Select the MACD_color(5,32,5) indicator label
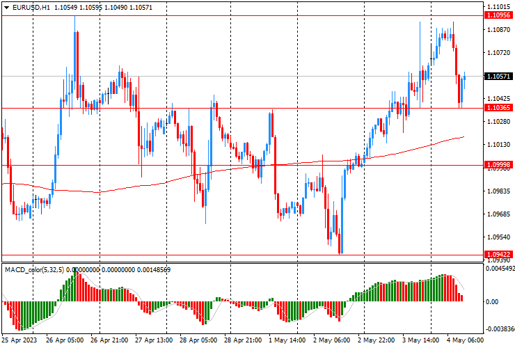 pos(35,270)
